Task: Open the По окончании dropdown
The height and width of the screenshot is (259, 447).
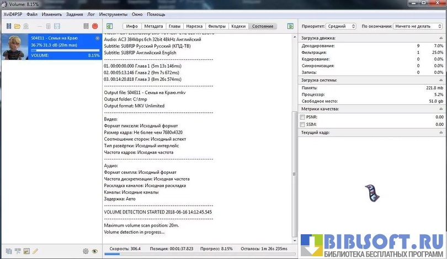Action: [419, 26]
